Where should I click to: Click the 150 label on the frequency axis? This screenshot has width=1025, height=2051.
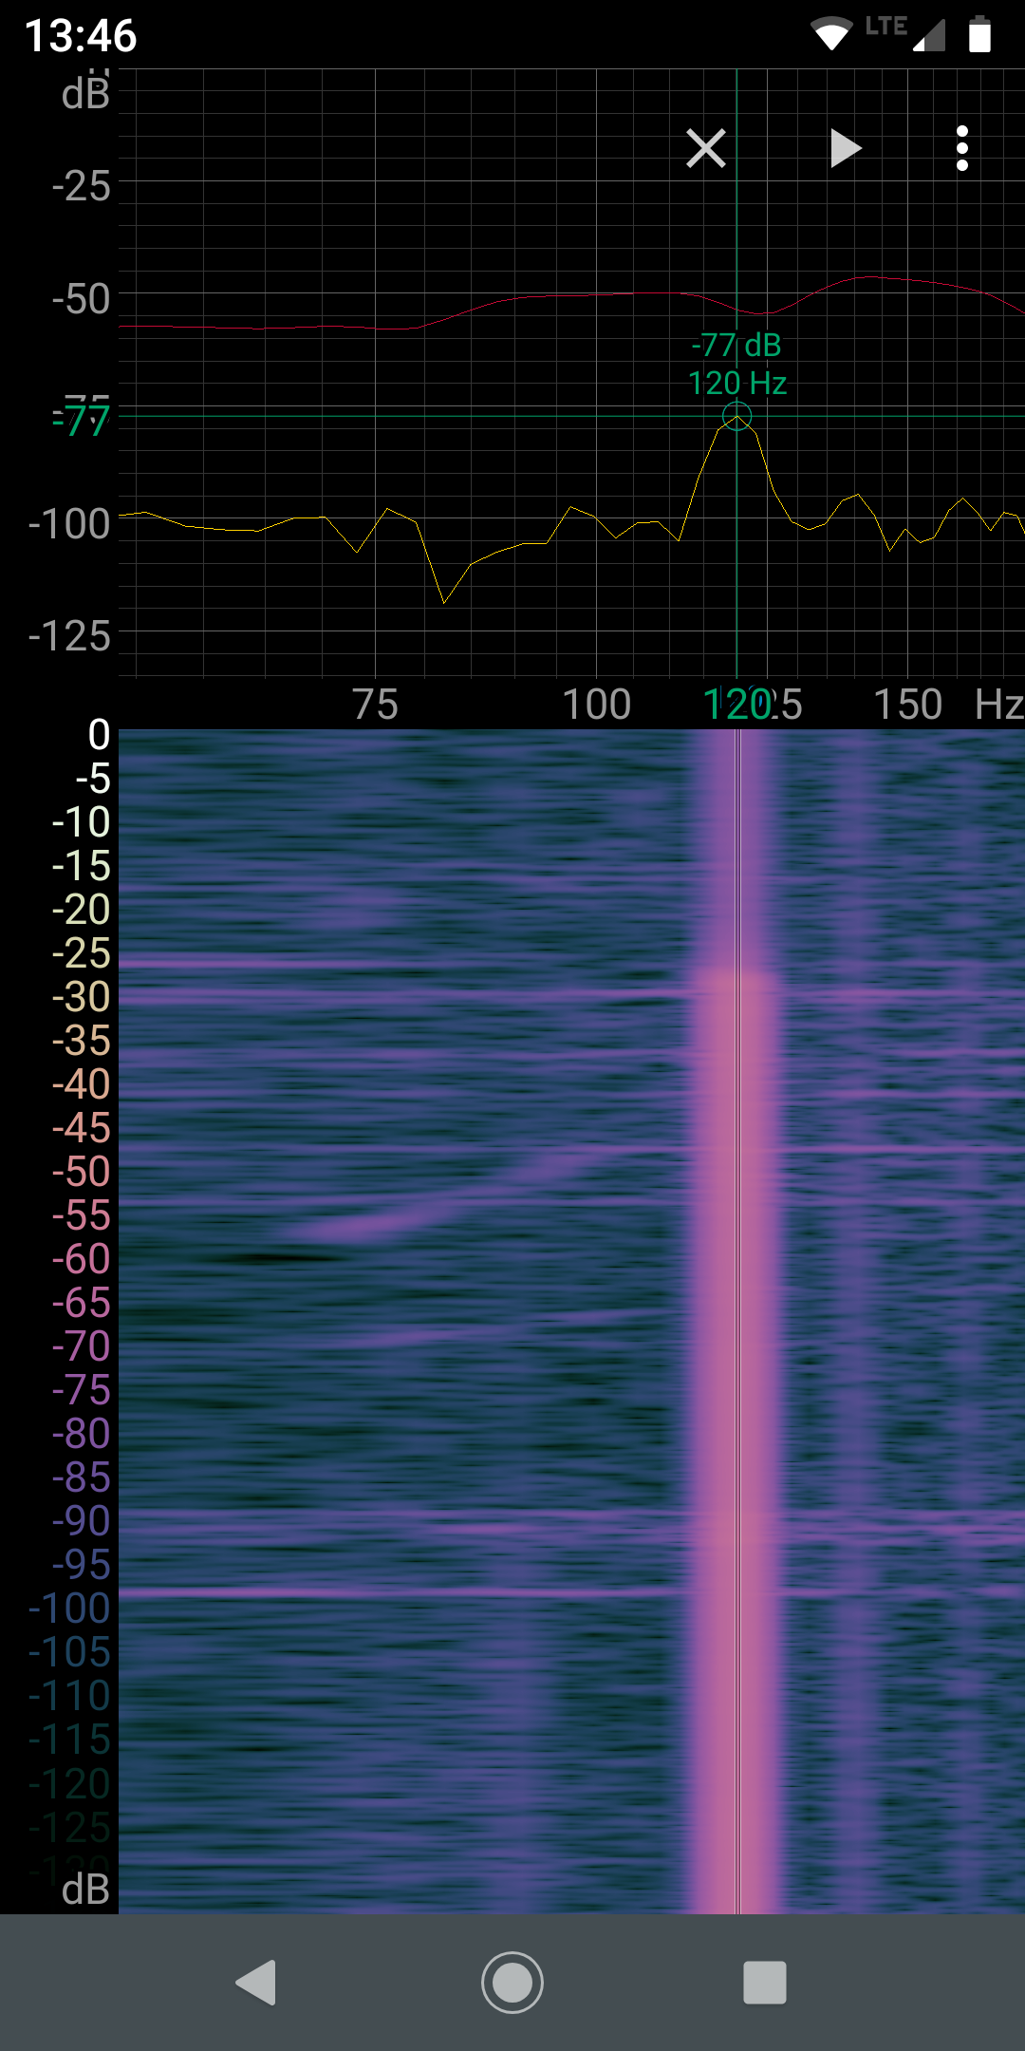coord(907,705)
